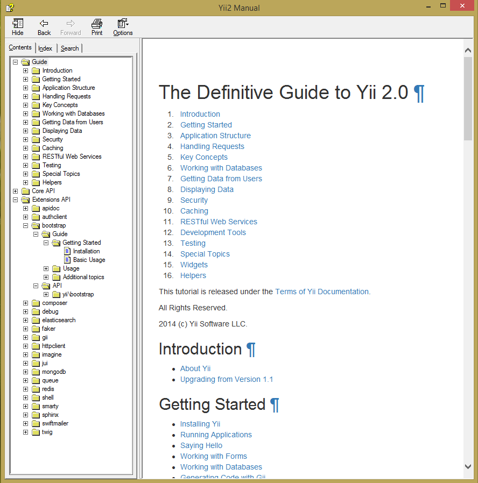
Task: Expand the swiftmailer tree node
Action: point(26,423)
